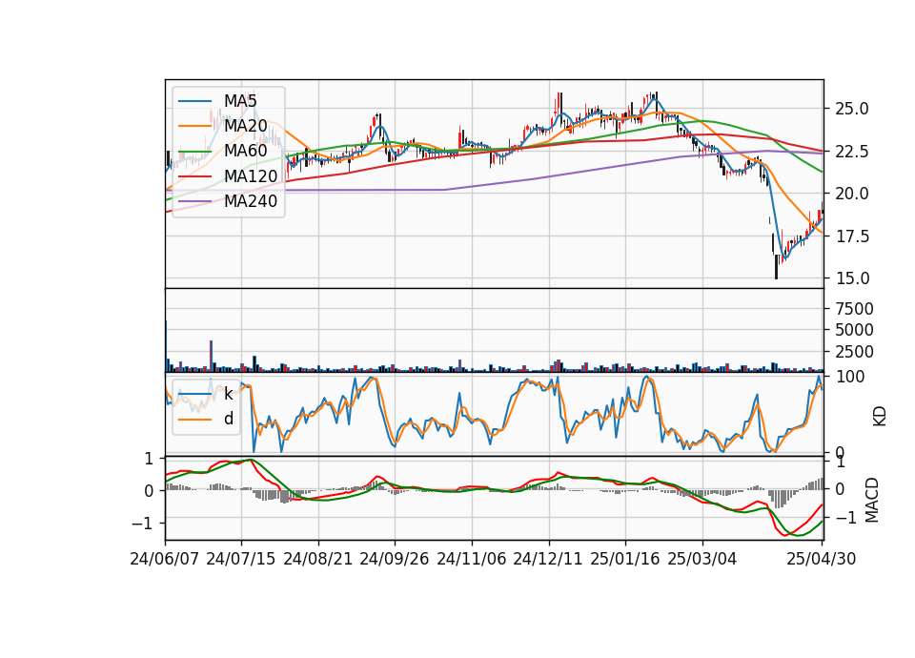Click the 22.5 price axis label

click(852, 152)
